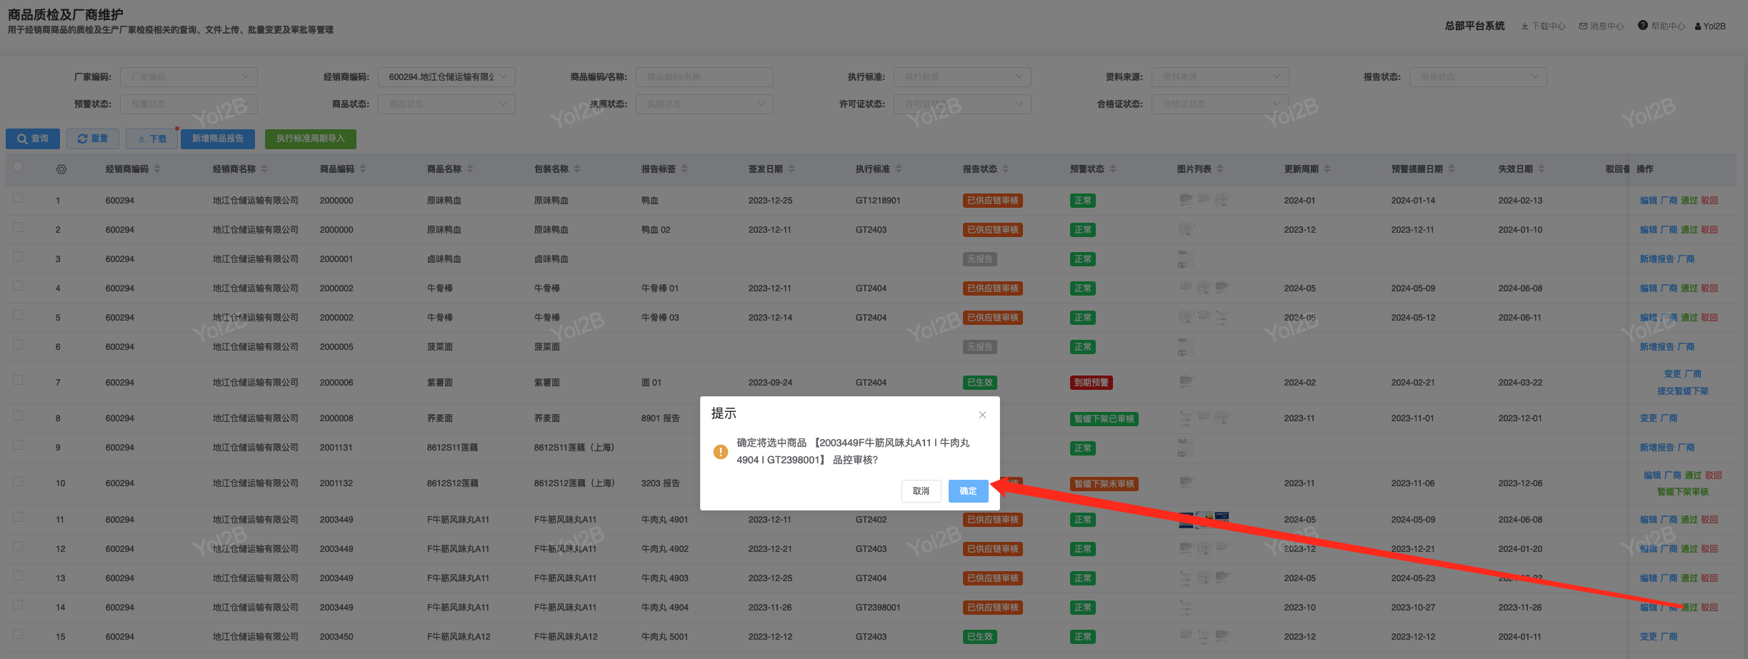Viewport: 1748px width, 659px height.
Task: Click the 商品编码/名称 input field
Action: click(704, 77)
